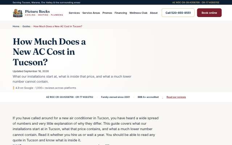Open the Services menu

(74, 13)
